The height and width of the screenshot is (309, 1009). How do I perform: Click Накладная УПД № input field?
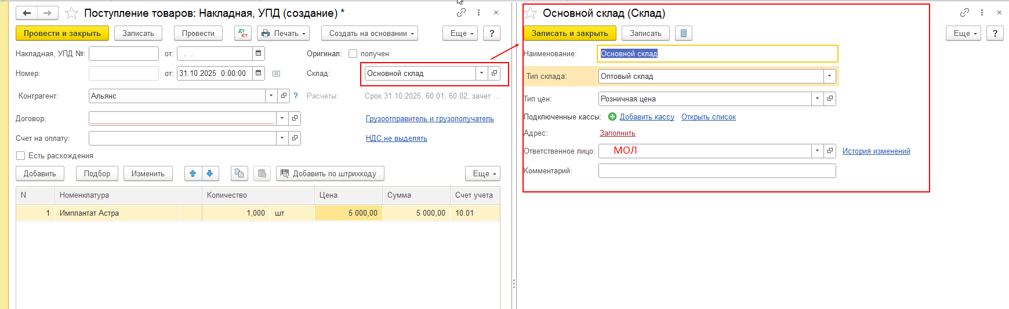[x=124, y=53]
